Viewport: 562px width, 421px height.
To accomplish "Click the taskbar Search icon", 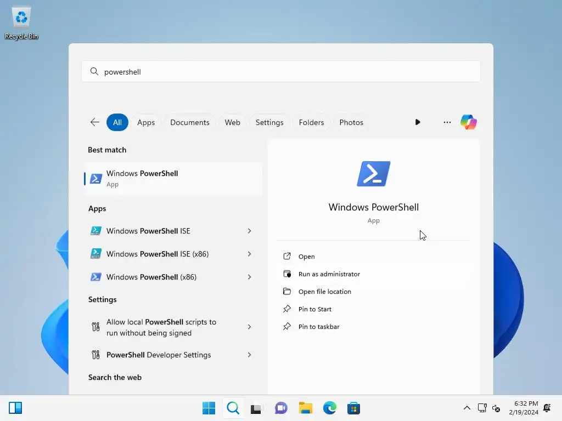I will 233,408.
